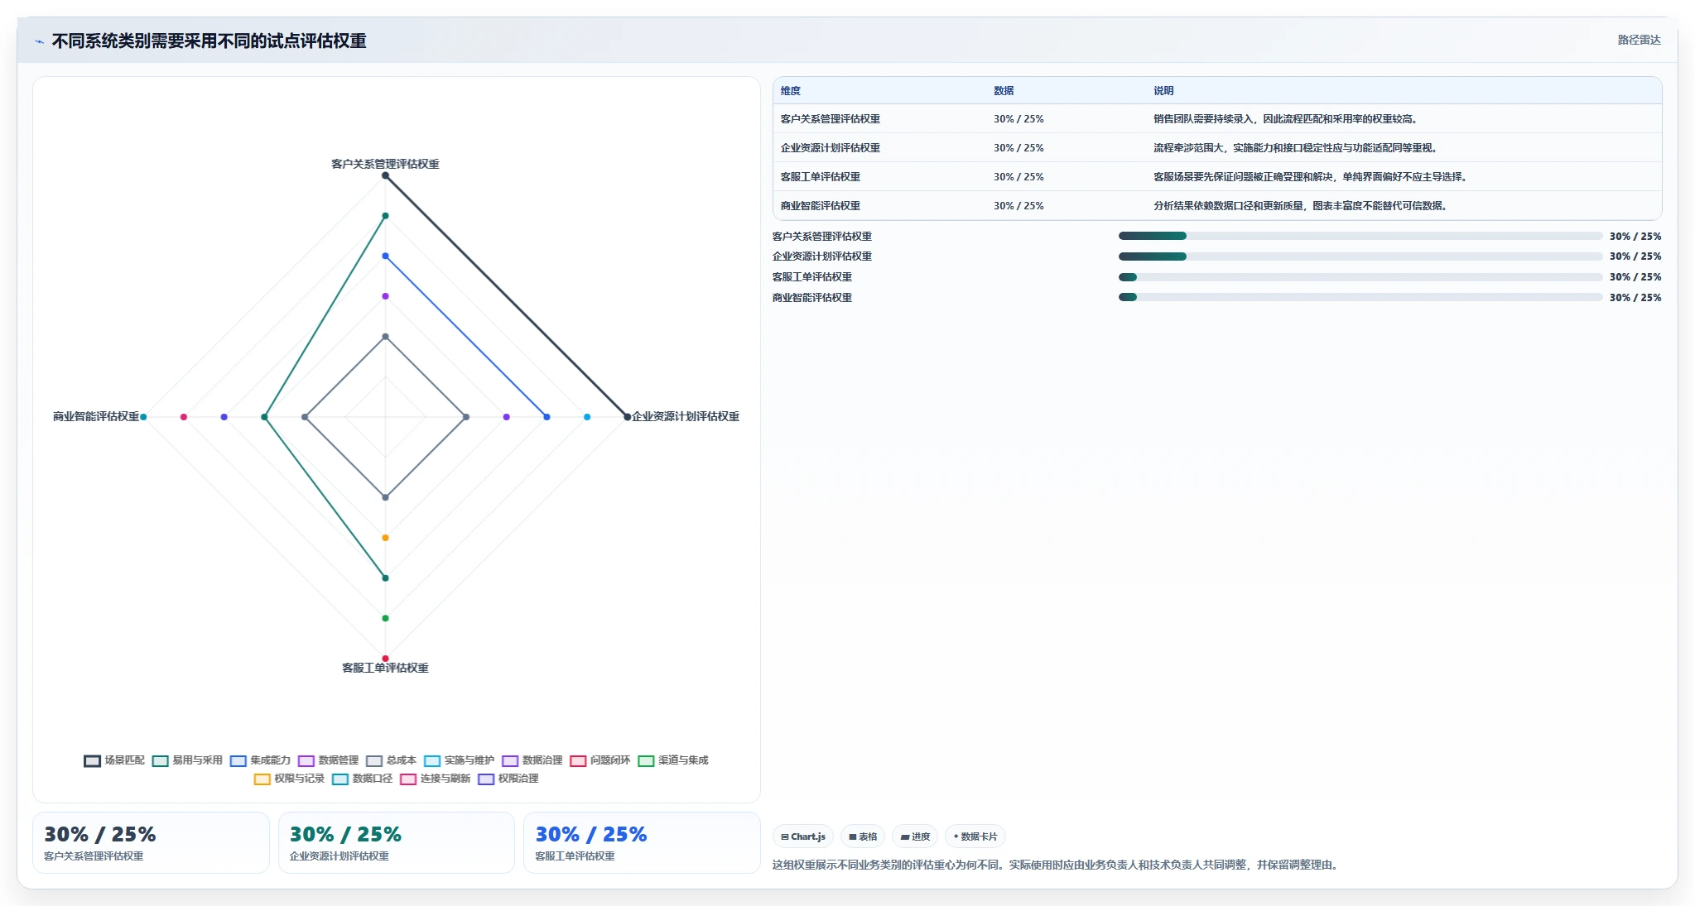Toggle the 数据治理 legend series

pos(532,760)
